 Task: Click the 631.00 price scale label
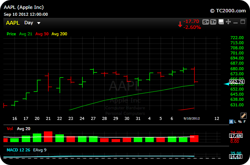(237, 105)
